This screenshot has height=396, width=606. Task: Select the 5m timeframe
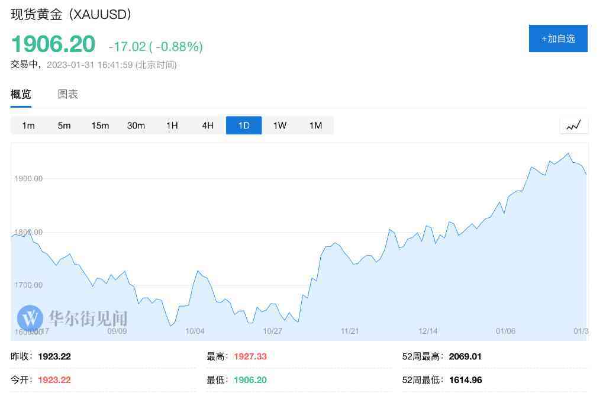[64, 125]
